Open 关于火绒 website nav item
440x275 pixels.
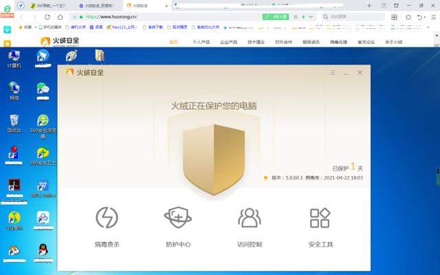point(393,42)
